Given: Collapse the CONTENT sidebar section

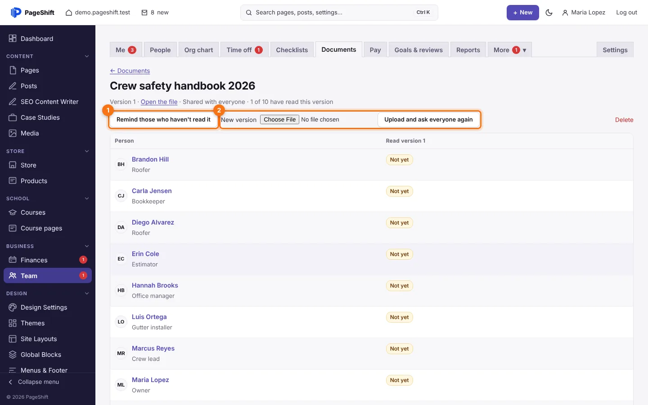Looking at the screenshot, I should [x=87, y=56].
